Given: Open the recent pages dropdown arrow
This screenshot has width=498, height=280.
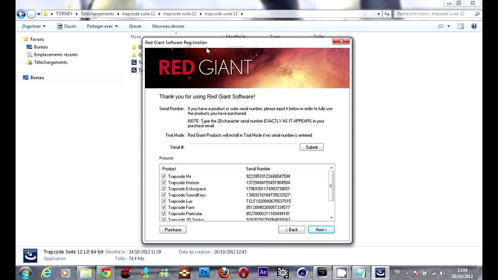Looking at the screenshot, I should pyautogui.click(x=39, y=14).
